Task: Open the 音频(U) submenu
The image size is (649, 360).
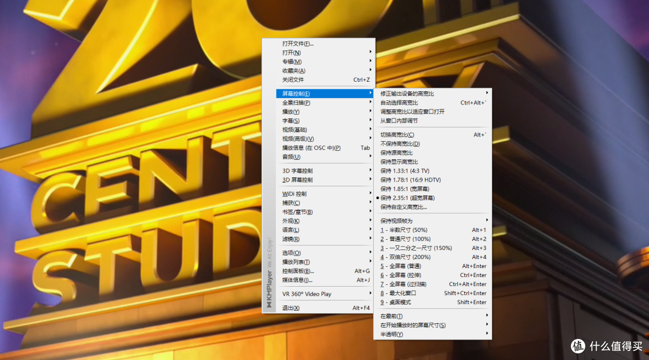Action: point(325,157)
